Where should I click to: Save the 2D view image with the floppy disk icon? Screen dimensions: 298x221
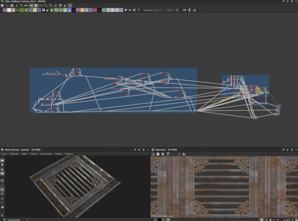click(158, 154)
